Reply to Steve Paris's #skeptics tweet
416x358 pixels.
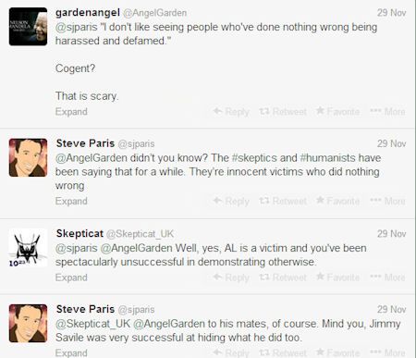coord(231,201)
